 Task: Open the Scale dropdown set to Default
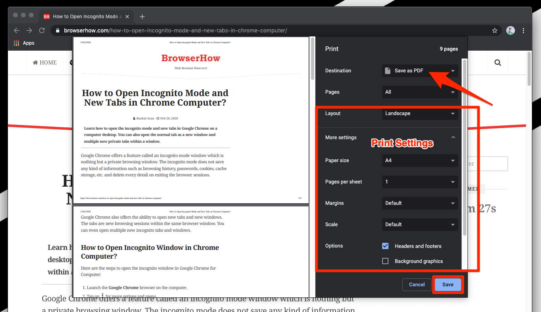click(420, 225)
